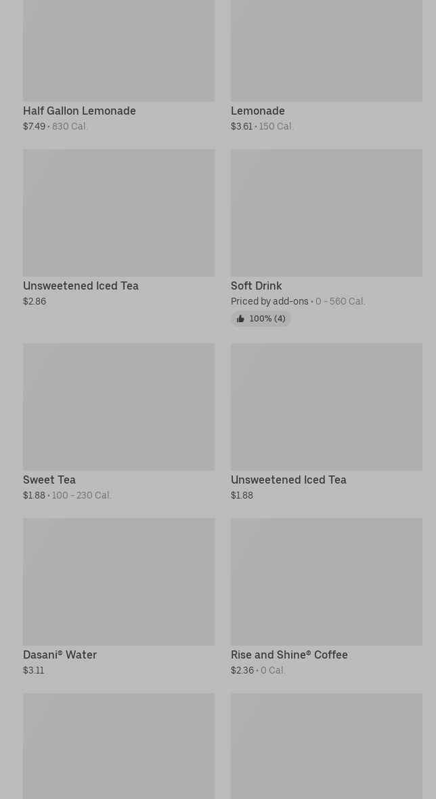Viewport: 436px width, 799px height.
Task: Open the $1.88 Unsweetened Iced Tea image
Action: [326, 406]
